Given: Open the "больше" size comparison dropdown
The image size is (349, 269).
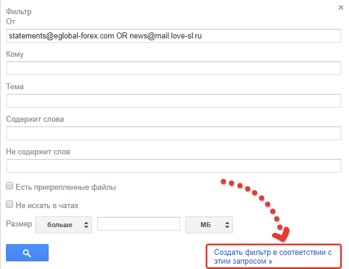Looking at the screenshot, I should pos(63,225).
